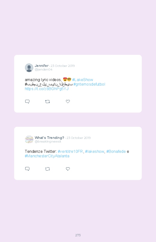Image resolution: width=156 pixels, height=242 pixels.
Task: Open the #ventitre10FR hashtag
Action: (x=70, y=152)
